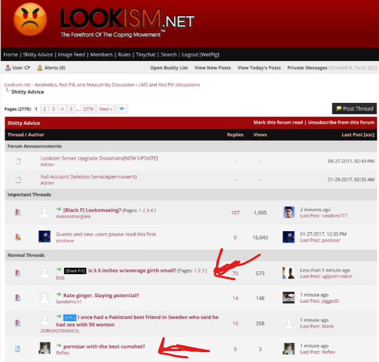Jump to page 2779 of the forum

click(88, 109)
